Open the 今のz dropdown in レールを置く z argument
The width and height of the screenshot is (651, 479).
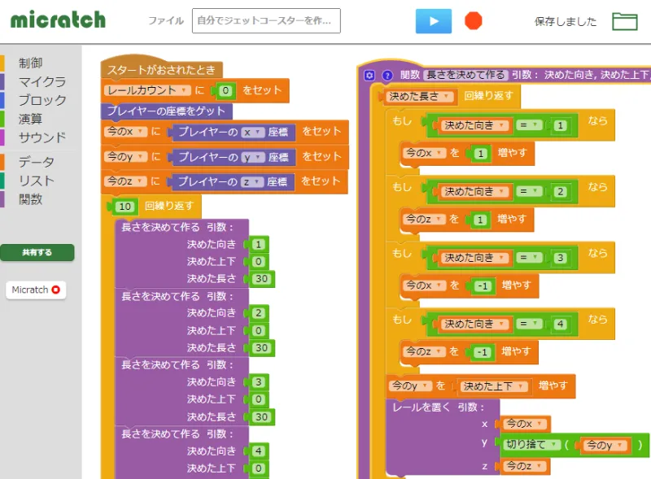point(524,466)
